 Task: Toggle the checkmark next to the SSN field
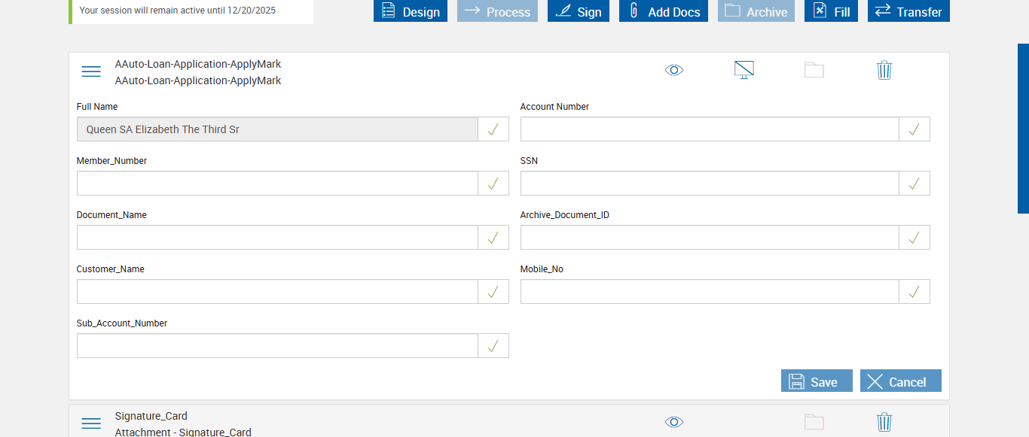tap(914, 184)
